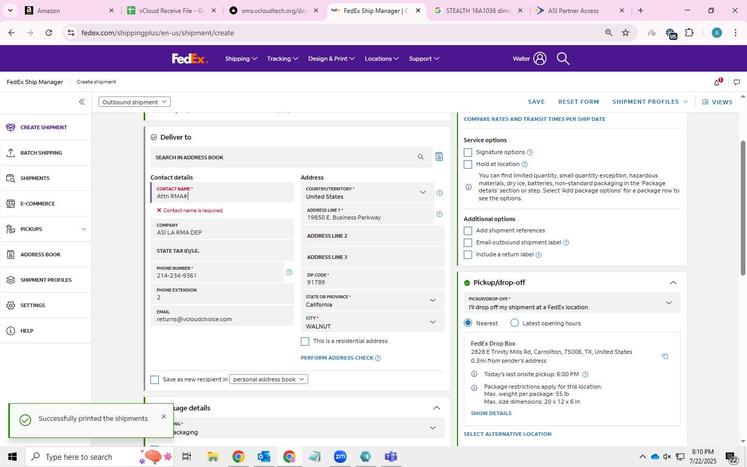Open the Design & Print menu
Viewport: 747px width, 467px height.
coord(331,59)
